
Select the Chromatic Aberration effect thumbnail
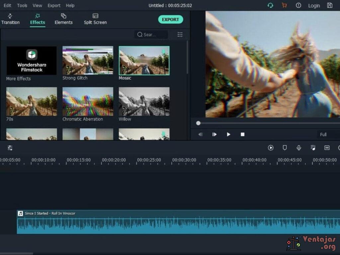click(88, 101)
